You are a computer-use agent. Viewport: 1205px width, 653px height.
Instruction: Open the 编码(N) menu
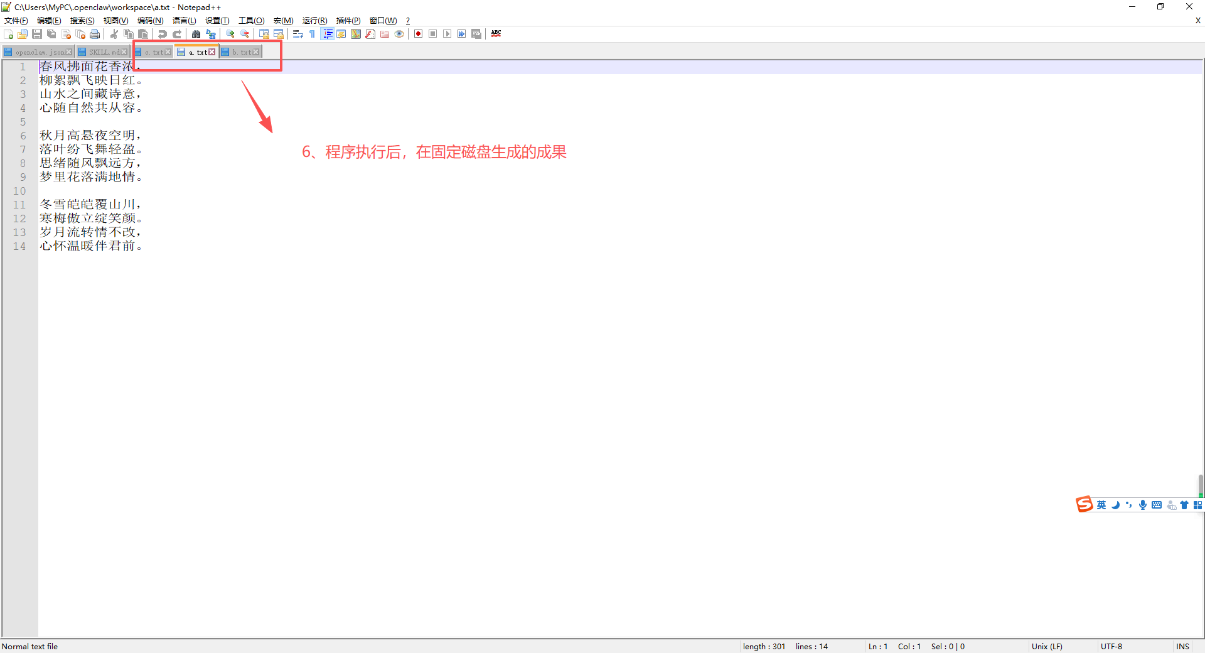click(x=151, y=21)
